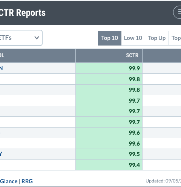Open the RRG link
The height and width of the screenshot is (187, 181).
(27, 181)
